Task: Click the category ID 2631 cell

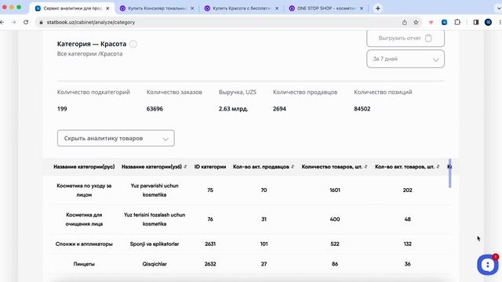Action: pos(210,244)
